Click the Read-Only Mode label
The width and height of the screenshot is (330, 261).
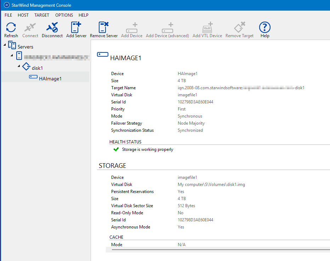(127, 213)
